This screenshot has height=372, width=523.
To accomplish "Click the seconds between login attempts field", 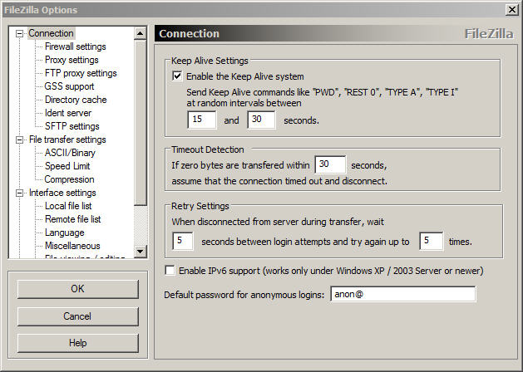I will 182,241.
